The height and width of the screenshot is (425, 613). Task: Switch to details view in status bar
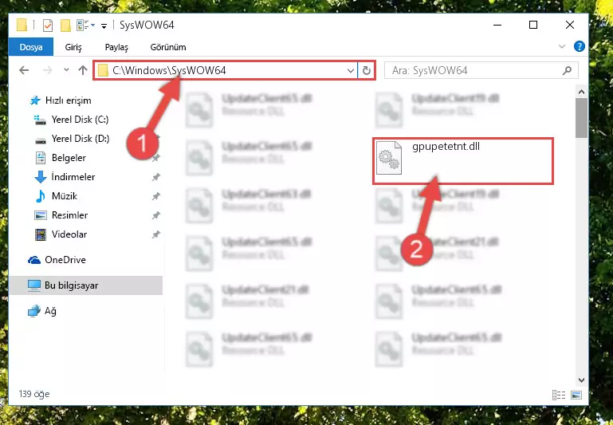tap(559, 395)
